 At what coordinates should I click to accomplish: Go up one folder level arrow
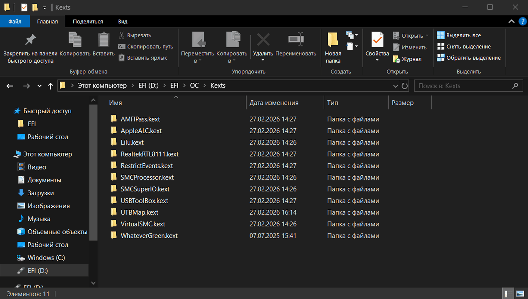tap(50, 86)
